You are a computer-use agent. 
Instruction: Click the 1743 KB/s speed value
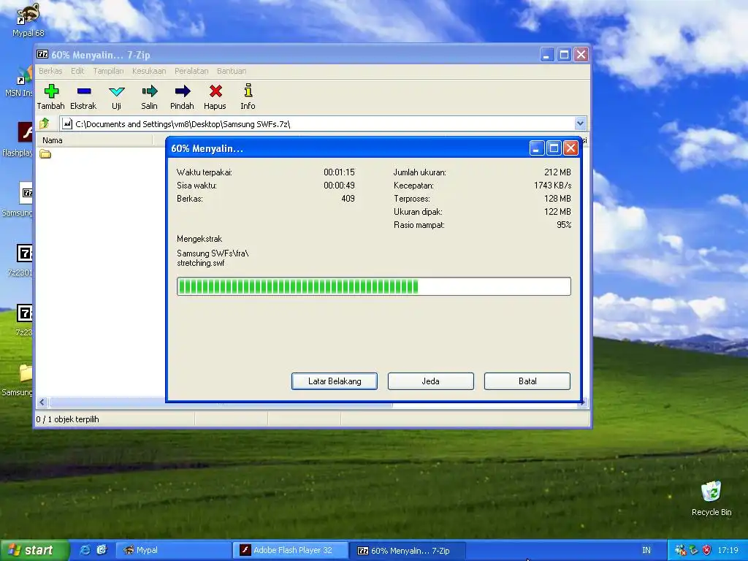pyautogui.click(x=552, y=185)
